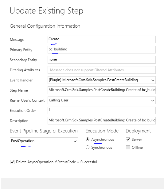This screenshot has height=189, width=164.
Task: Click the Filtering Attributes field
Action: click(102, 70)
